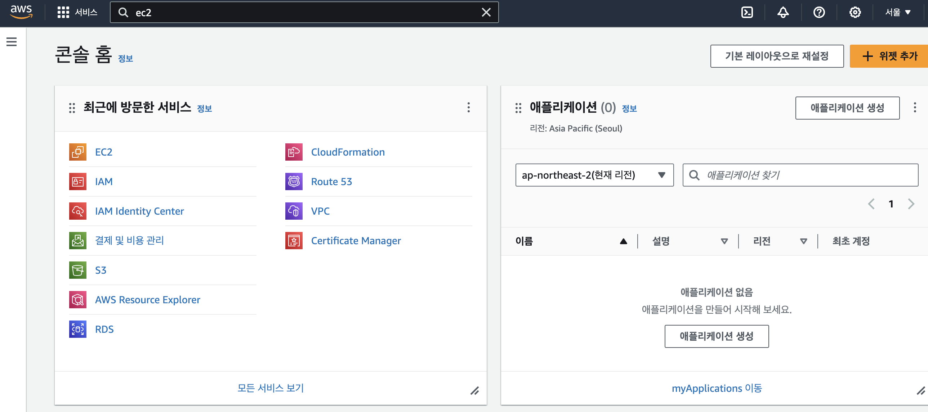The image size is (928, 412).
Task: Open the CloudShell terminal icon
Action: pyautogui.click(x=747, y=13)
